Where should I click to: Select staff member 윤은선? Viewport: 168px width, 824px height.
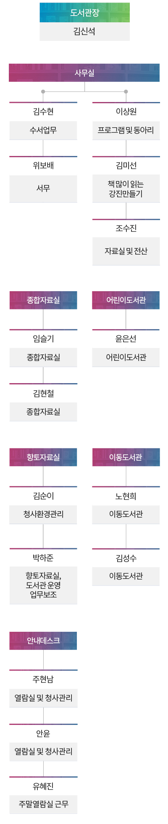(126, 339)
